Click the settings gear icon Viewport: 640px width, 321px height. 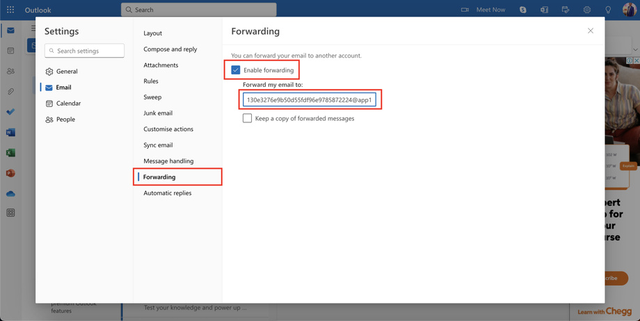pos(587,10)
